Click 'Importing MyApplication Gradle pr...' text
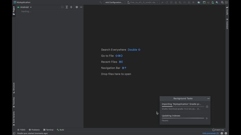Viewport: 241px width, 135px height. (x=182, y=104)
